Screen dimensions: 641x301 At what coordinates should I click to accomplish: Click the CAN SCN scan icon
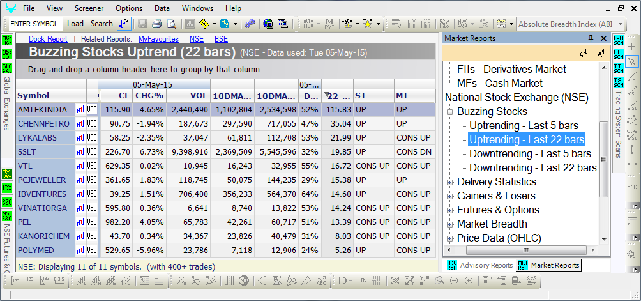619,40
